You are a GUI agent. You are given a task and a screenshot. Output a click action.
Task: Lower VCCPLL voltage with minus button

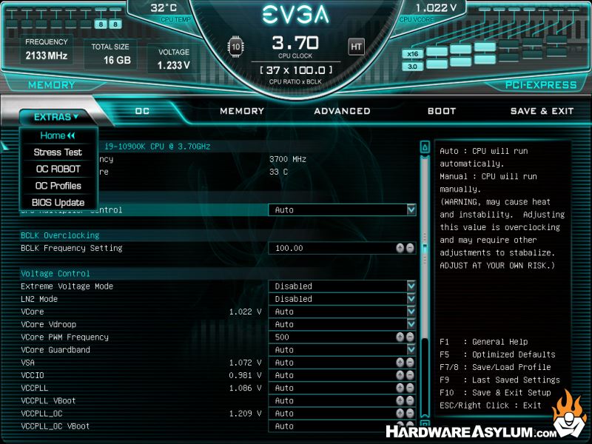coord(410,388)
